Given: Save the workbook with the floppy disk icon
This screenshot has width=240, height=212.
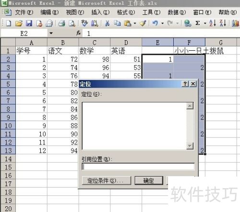Looking at the screenshot, I should 29,23.
